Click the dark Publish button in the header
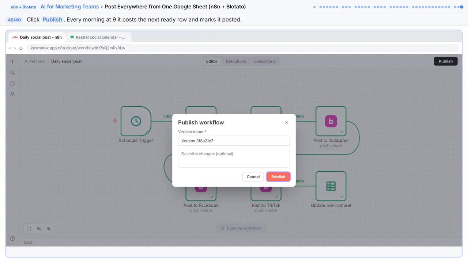Image resolution: width=468 pixels, height=263 pixels. (446, 61)
